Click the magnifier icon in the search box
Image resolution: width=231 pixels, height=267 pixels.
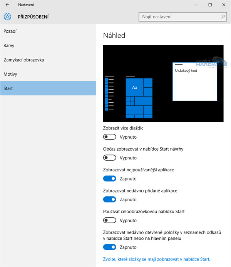click(x=223, y=17)
